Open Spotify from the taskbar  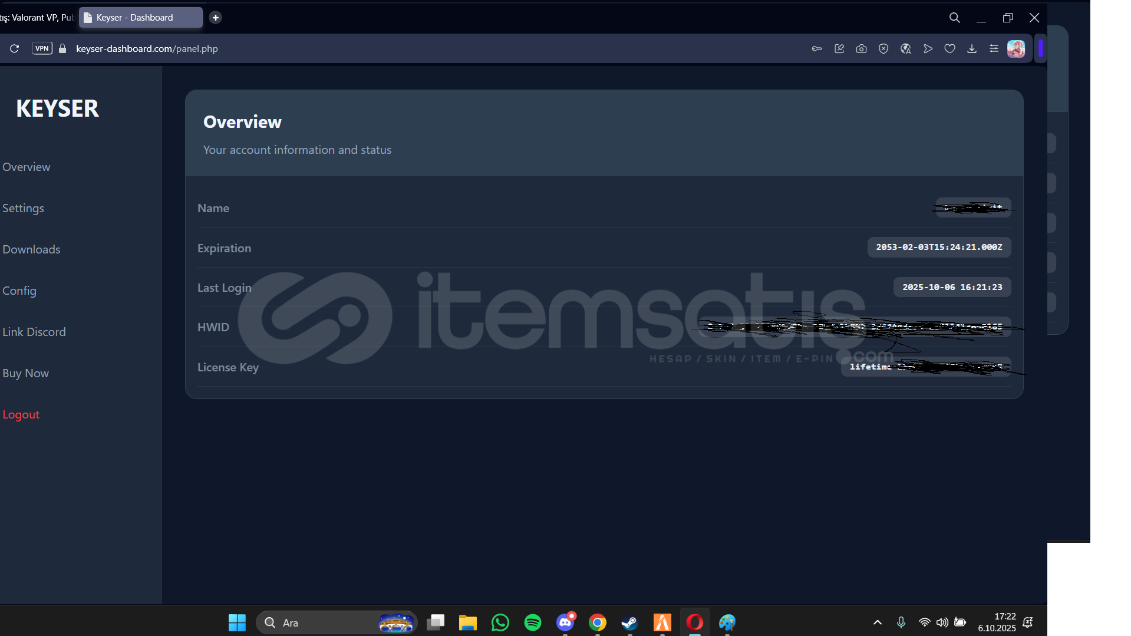[533, 622]
